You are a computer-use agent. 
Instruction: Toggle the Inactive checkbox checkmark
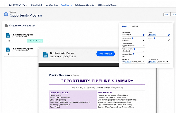click(149, 41)
